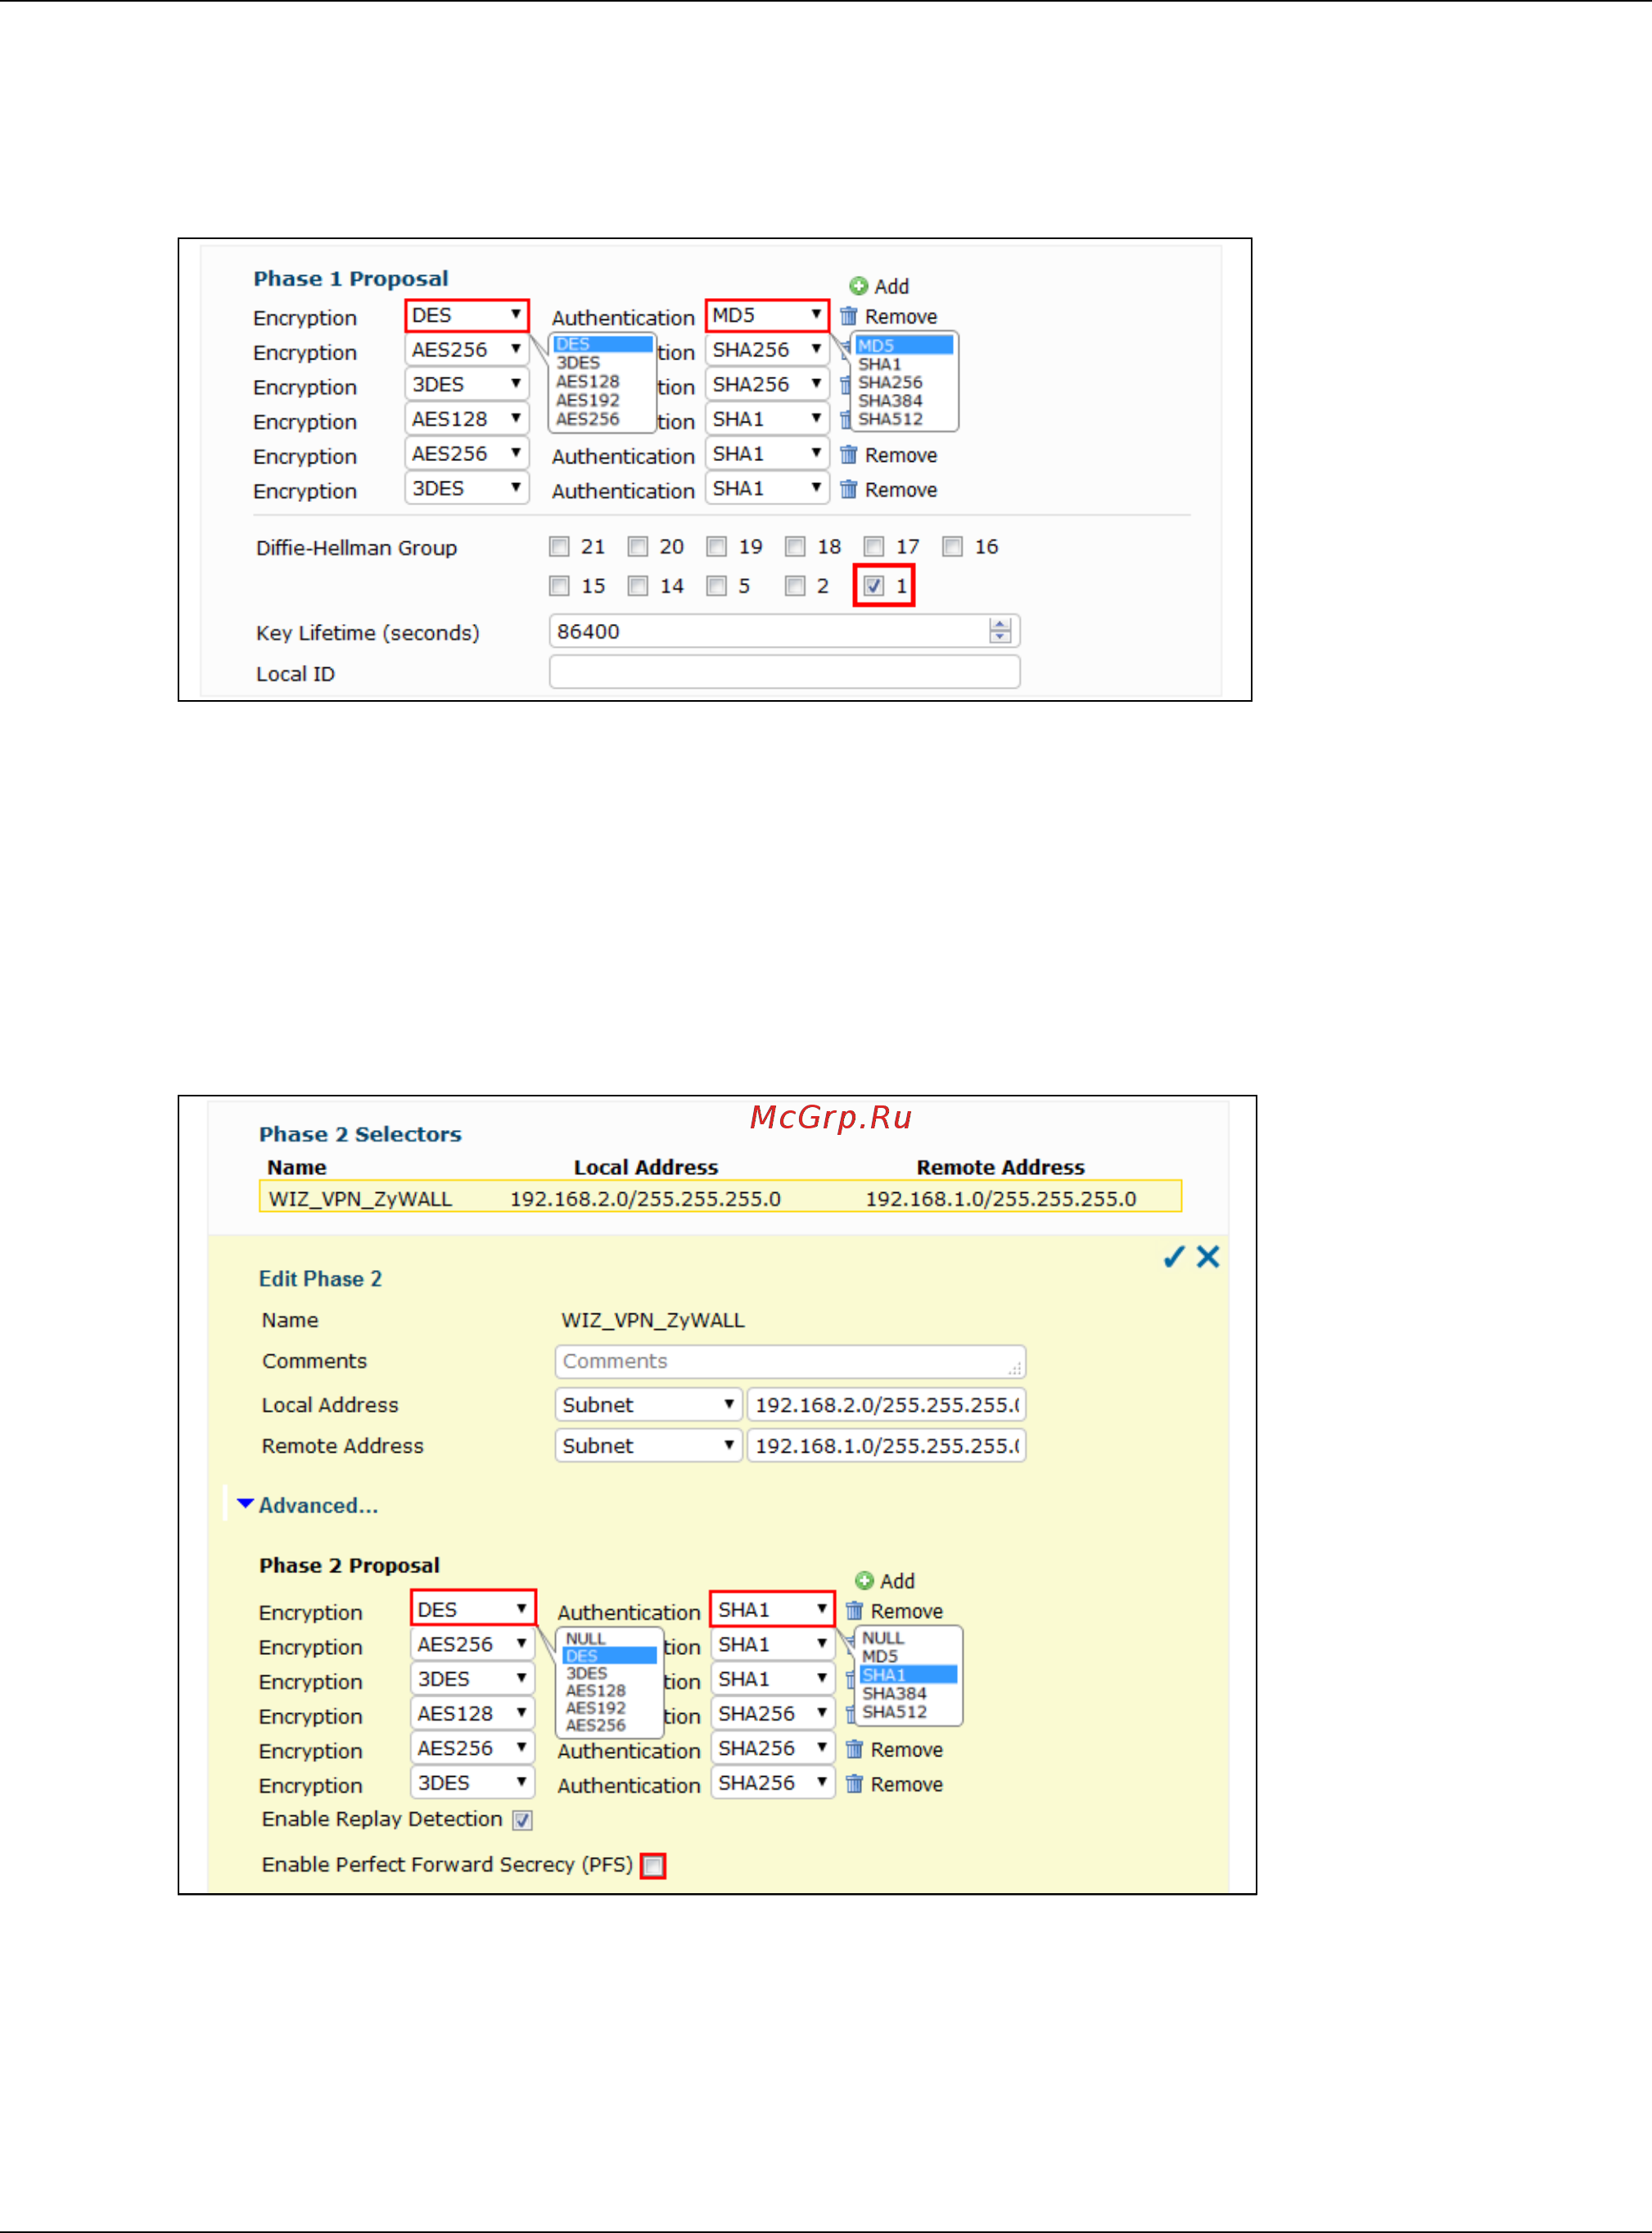Image resolution: width=1652 pixels, height=2233 pixels.
Task: Open Phase 1 MD5 authentication dropdown
Action: [x=767, y=315]
